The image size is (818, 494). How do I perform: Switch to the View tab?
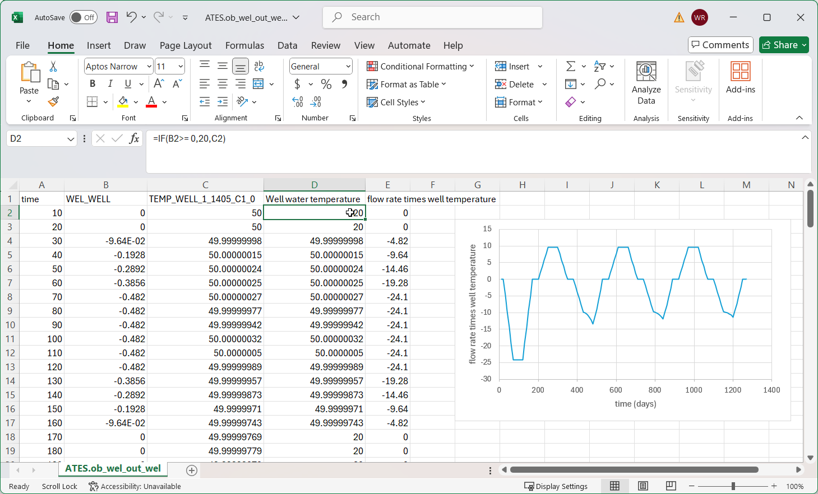click(364, 45)
